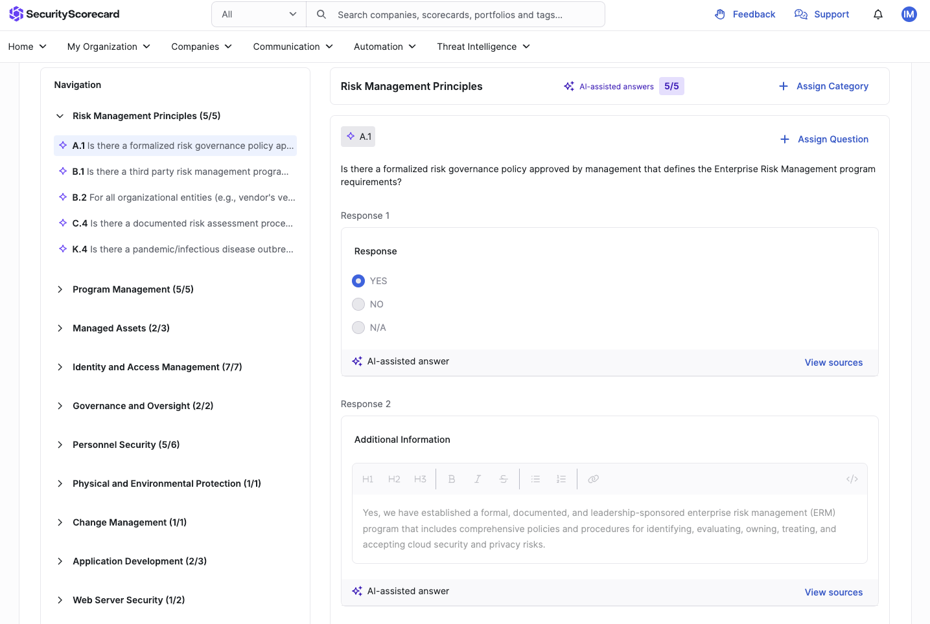930x624 pixels.
Task: Collapse Risk Management Principles section
Action: (x=60, y=116)
